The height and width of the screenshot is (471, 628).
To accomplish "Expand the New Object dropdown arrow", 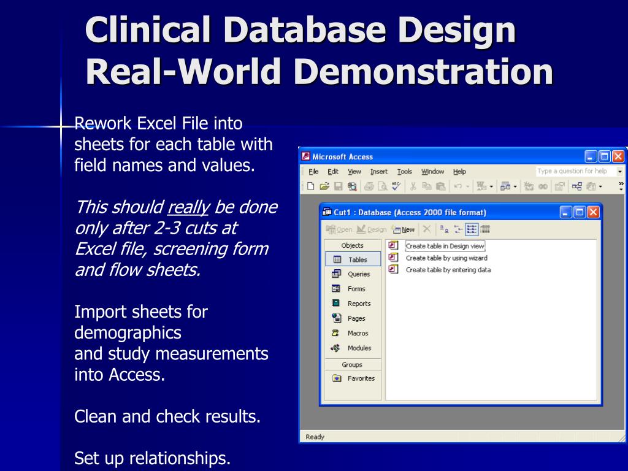I will [600, 186].
